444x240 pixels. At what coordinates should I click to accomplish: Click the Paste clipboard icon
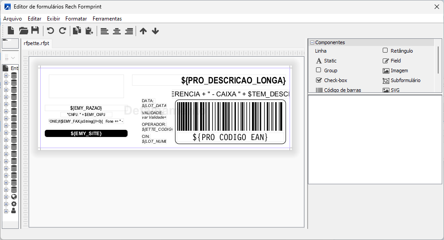(89, 31)
